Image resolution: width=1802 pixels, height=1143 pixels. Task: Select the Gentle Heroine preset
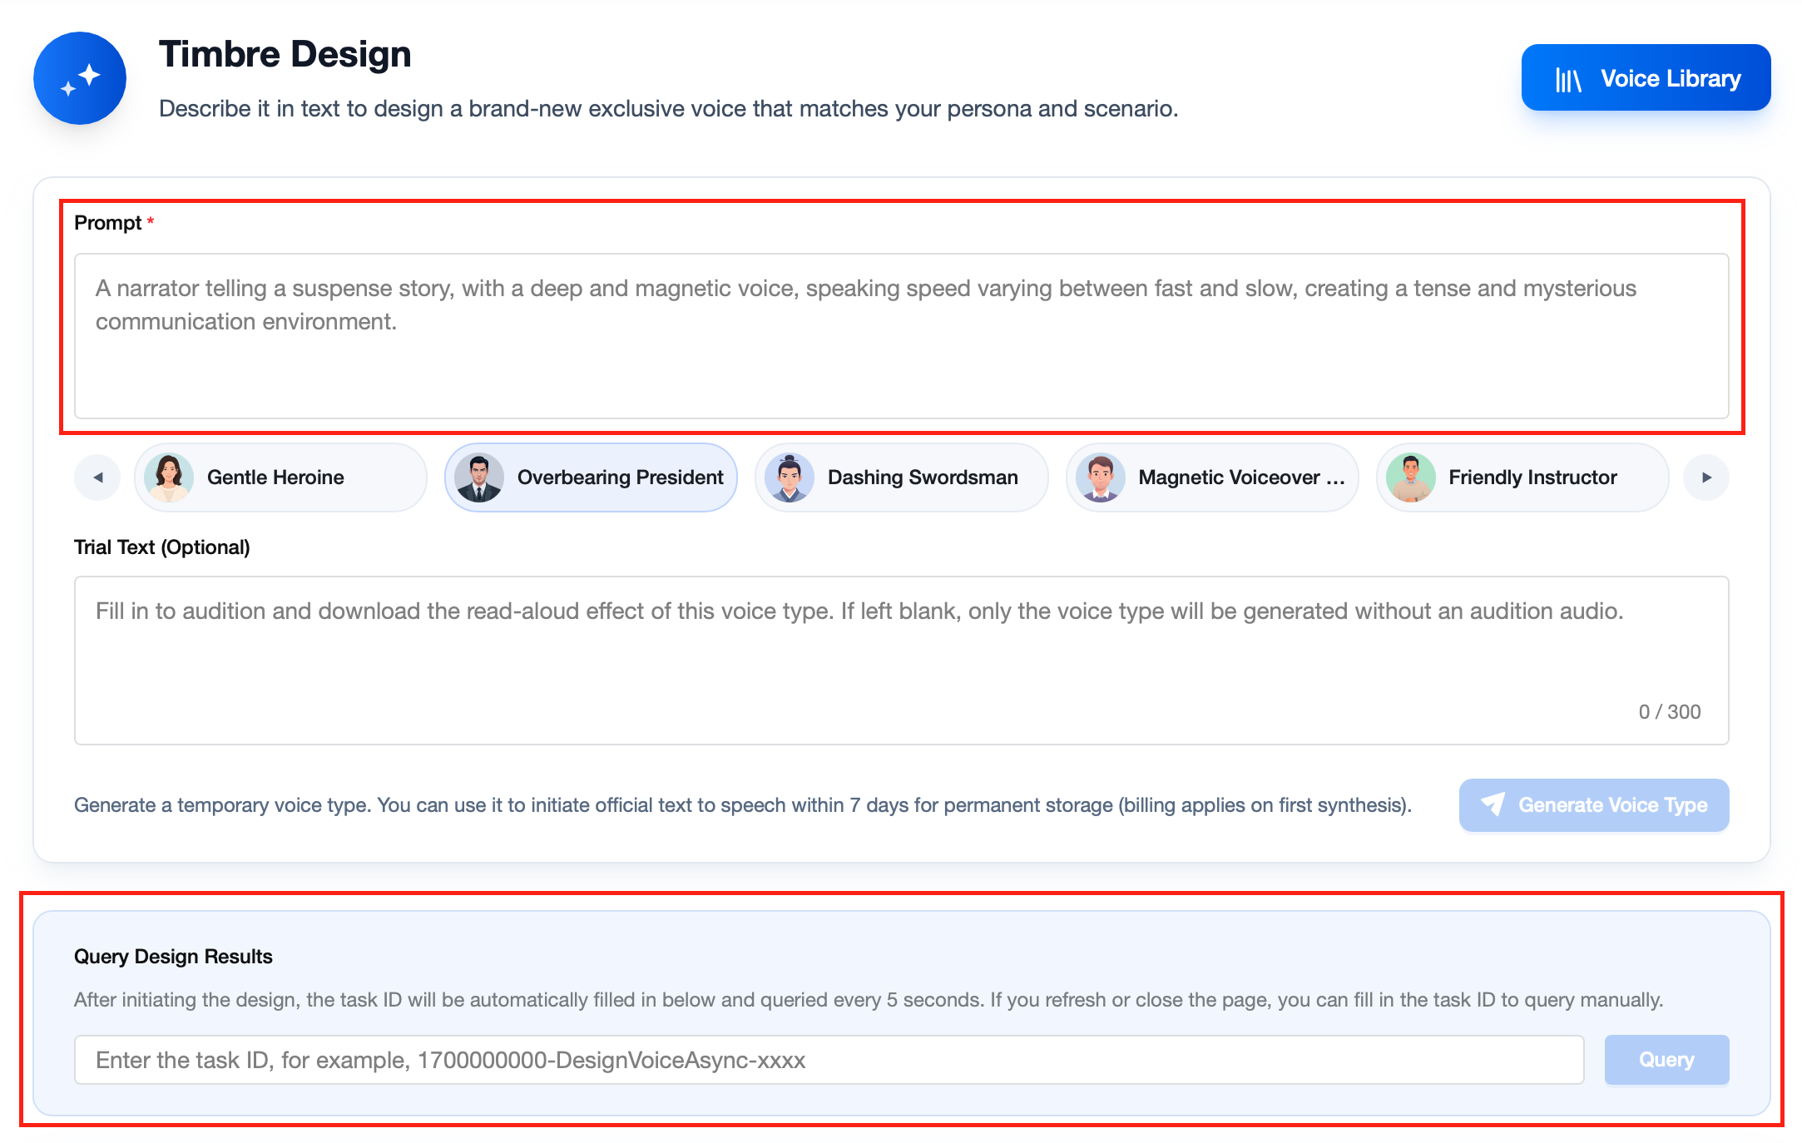point(280,477)
